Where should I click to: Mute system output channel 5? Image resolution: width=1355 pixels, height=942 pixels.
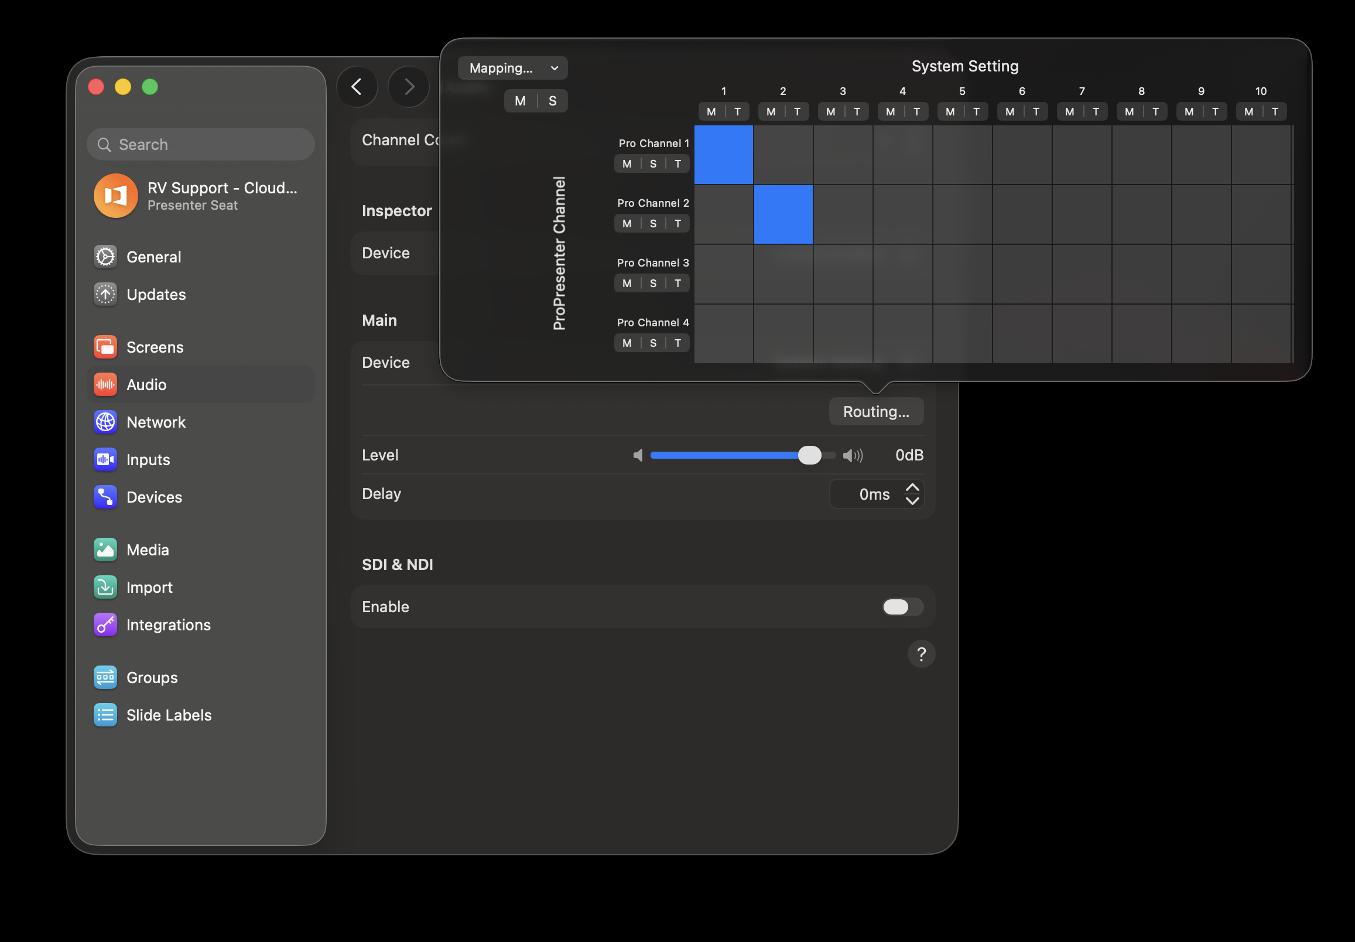click(x=950, y=111)
